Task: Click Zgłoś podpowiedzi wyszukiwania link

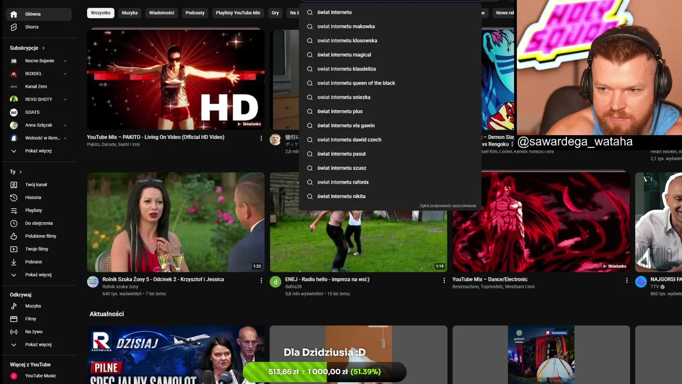Action: click(448, 206)
